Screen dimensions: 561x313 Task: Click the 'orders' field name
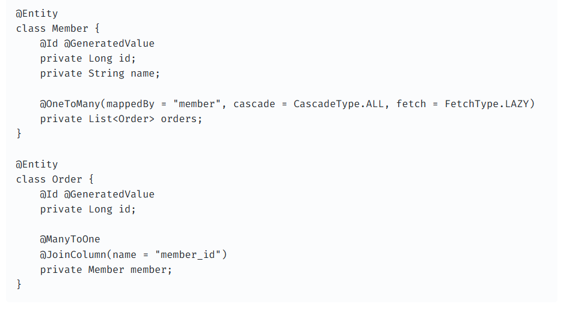[x=178, y=118]
